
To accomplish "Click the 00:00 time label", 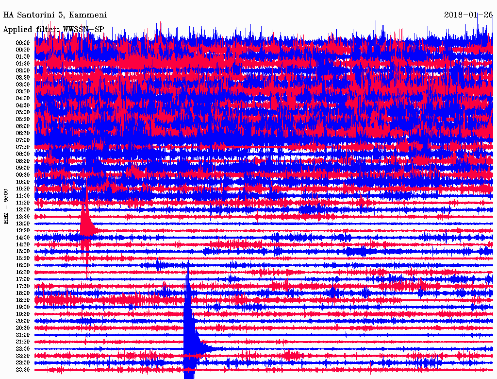I will (23, 43).
